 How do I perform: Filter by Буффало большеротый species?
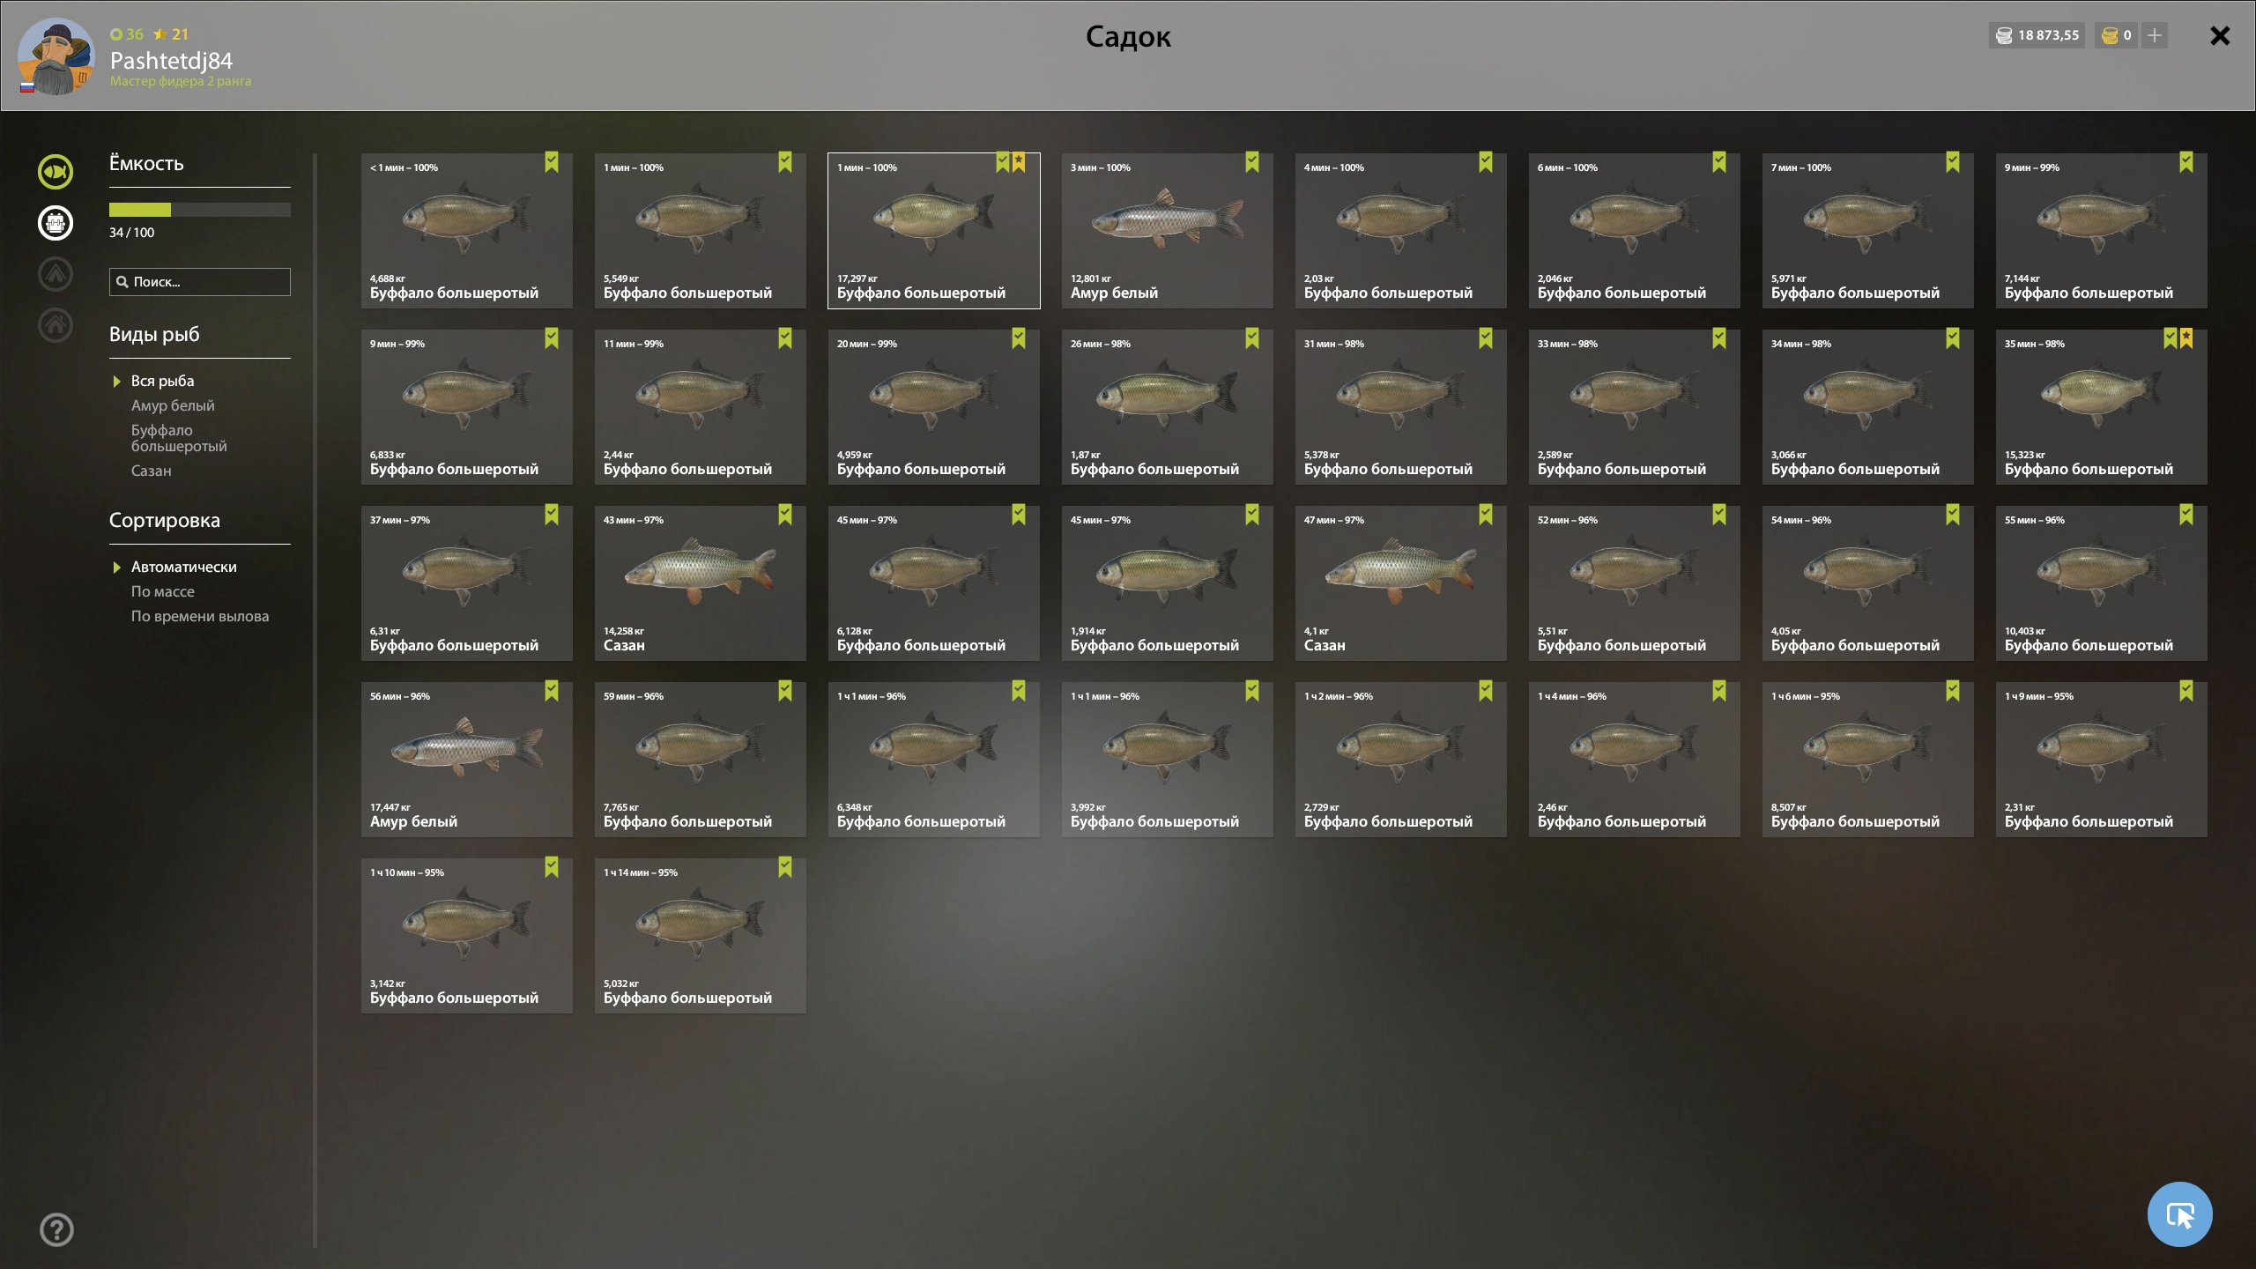pos(179,438)
